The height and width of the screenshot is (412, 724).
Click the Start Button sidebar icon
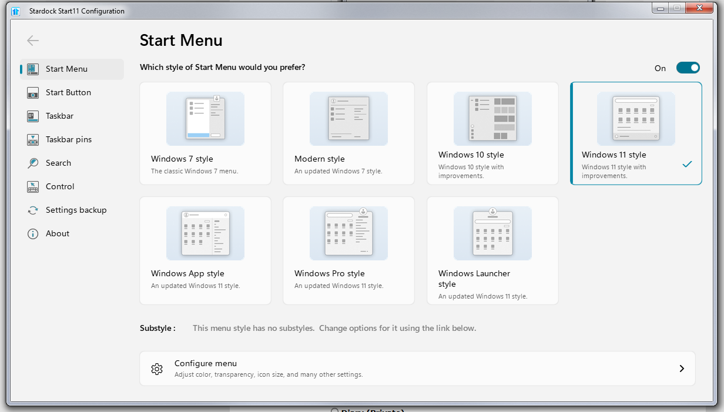[x=33, y=92]
